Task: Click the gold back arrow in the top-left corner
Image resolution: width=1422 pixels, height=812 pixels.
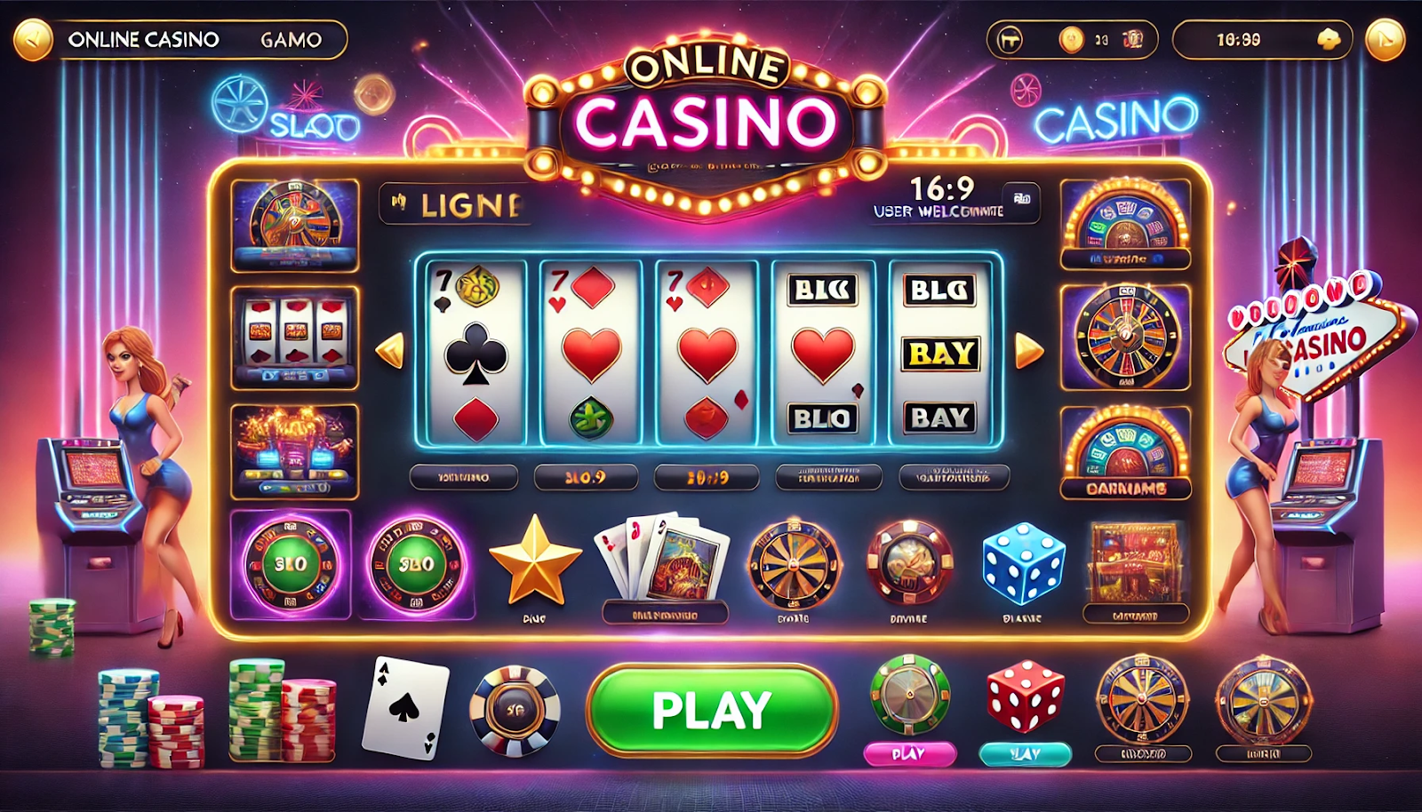Action: 34,40
